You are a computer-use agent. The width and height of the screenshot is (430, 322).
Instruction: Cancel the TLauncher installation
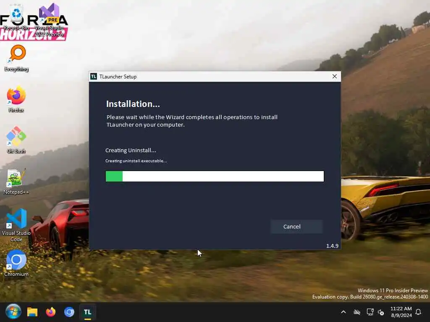(296, 227)
